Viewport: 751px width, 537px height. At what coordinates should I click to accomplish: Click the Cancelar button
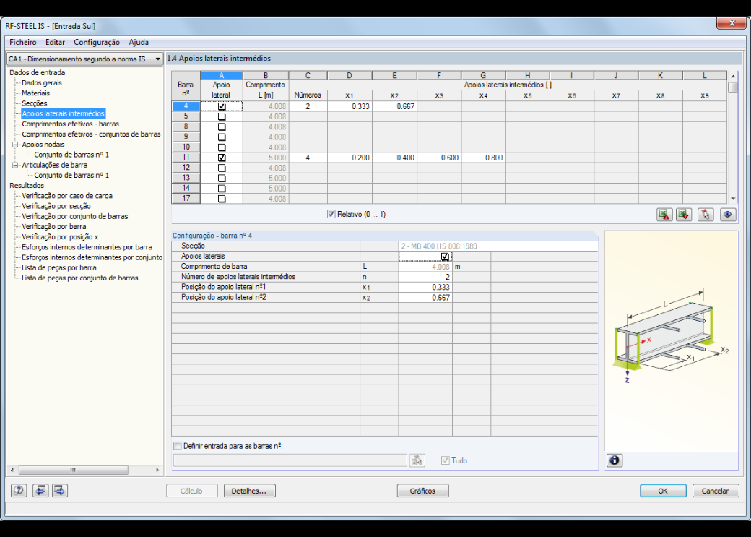tap(715, 491)
